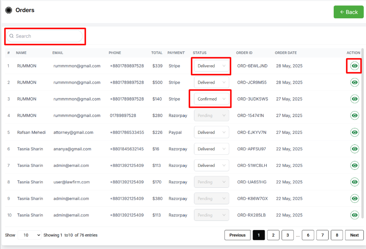The image size is (366, 249).
Task: Click the search magnifier icon
Action: [x=11, y=36]
